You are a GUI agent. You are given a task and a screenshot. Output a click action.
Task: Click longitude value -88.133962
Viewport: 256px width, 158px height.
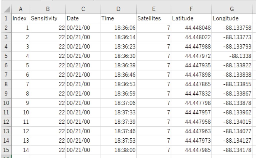(x=232, y=112)
